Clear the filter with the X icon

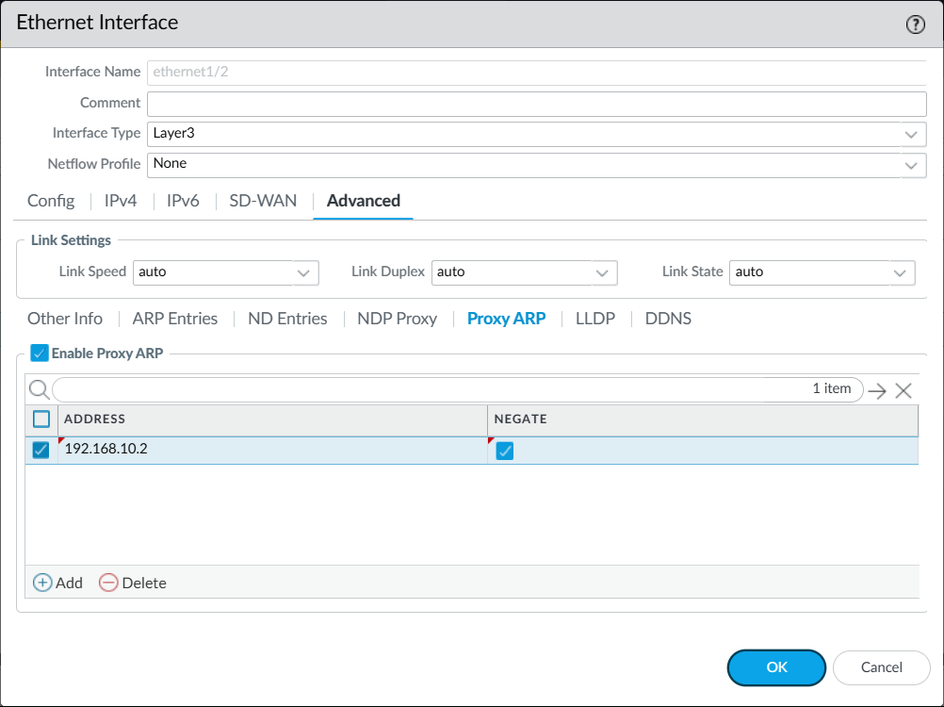pyautogui.click(x=903, y=391)
